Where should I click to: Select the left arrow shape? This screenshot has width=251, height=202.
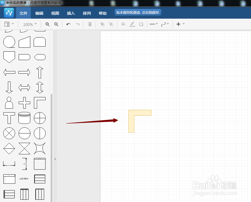coord(9,72)
